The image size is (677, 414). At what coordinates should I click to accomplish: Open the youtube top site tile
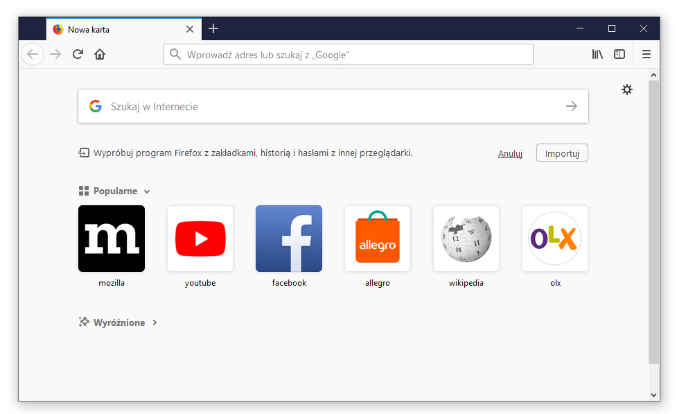tap(200, 239)
